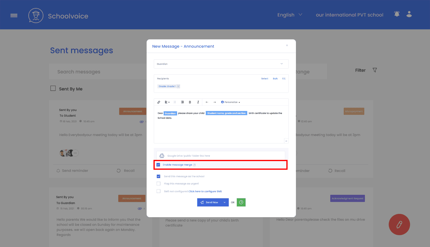Click the undo arrow in the editor toolbar

206,102
